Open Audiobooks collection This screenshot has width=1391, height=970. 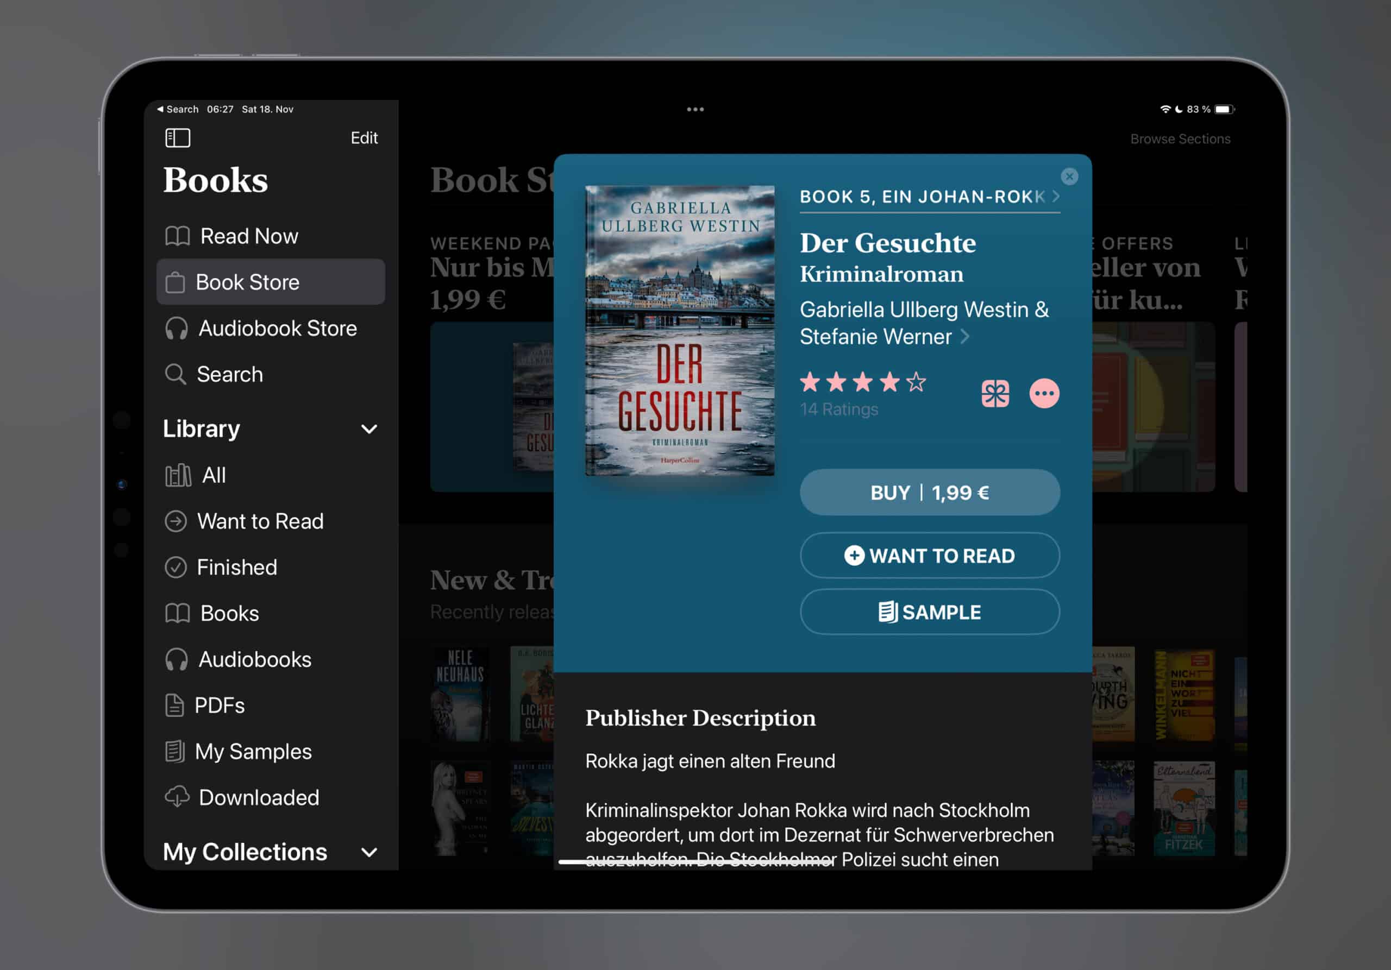pyautogui.click(x=271, y=659)
